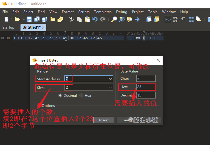
Task: Click the Replace AB icon
Action: click(122, 19)
